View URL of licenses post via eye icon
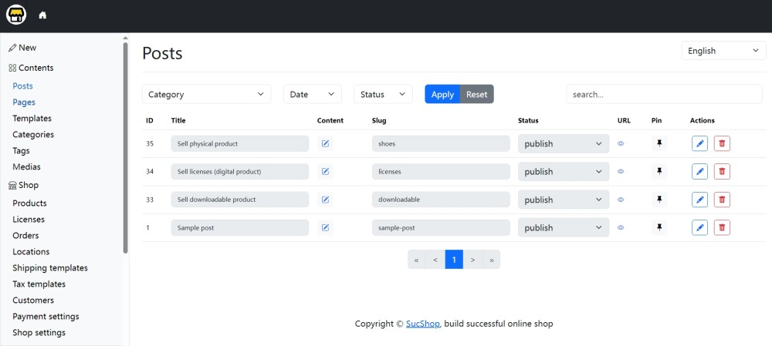The height and width of the screenshot is (346, 772). [x=621, y=171]
